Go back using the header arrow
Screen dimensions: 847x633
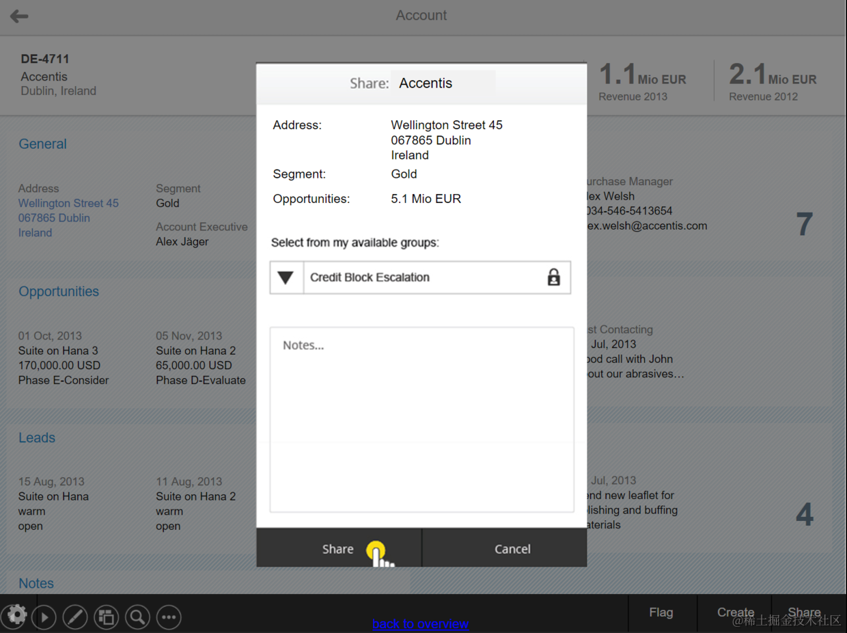coord(19,16)
